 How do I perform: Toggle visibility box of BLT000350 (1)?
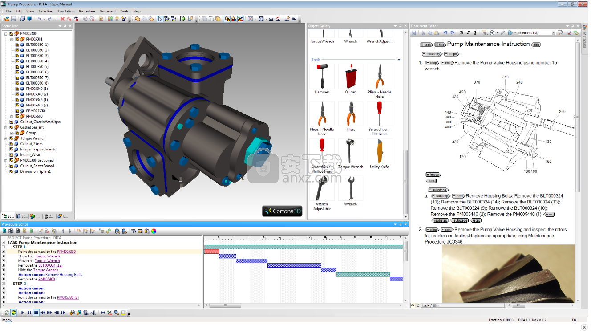pyautogui.click(x=17, y=45)
